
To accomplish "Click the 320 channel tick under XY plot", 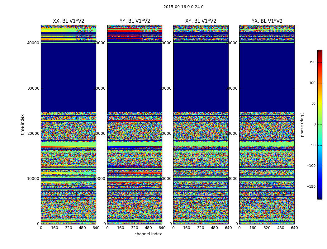I will pyautogui.click(x=201, y=228).
